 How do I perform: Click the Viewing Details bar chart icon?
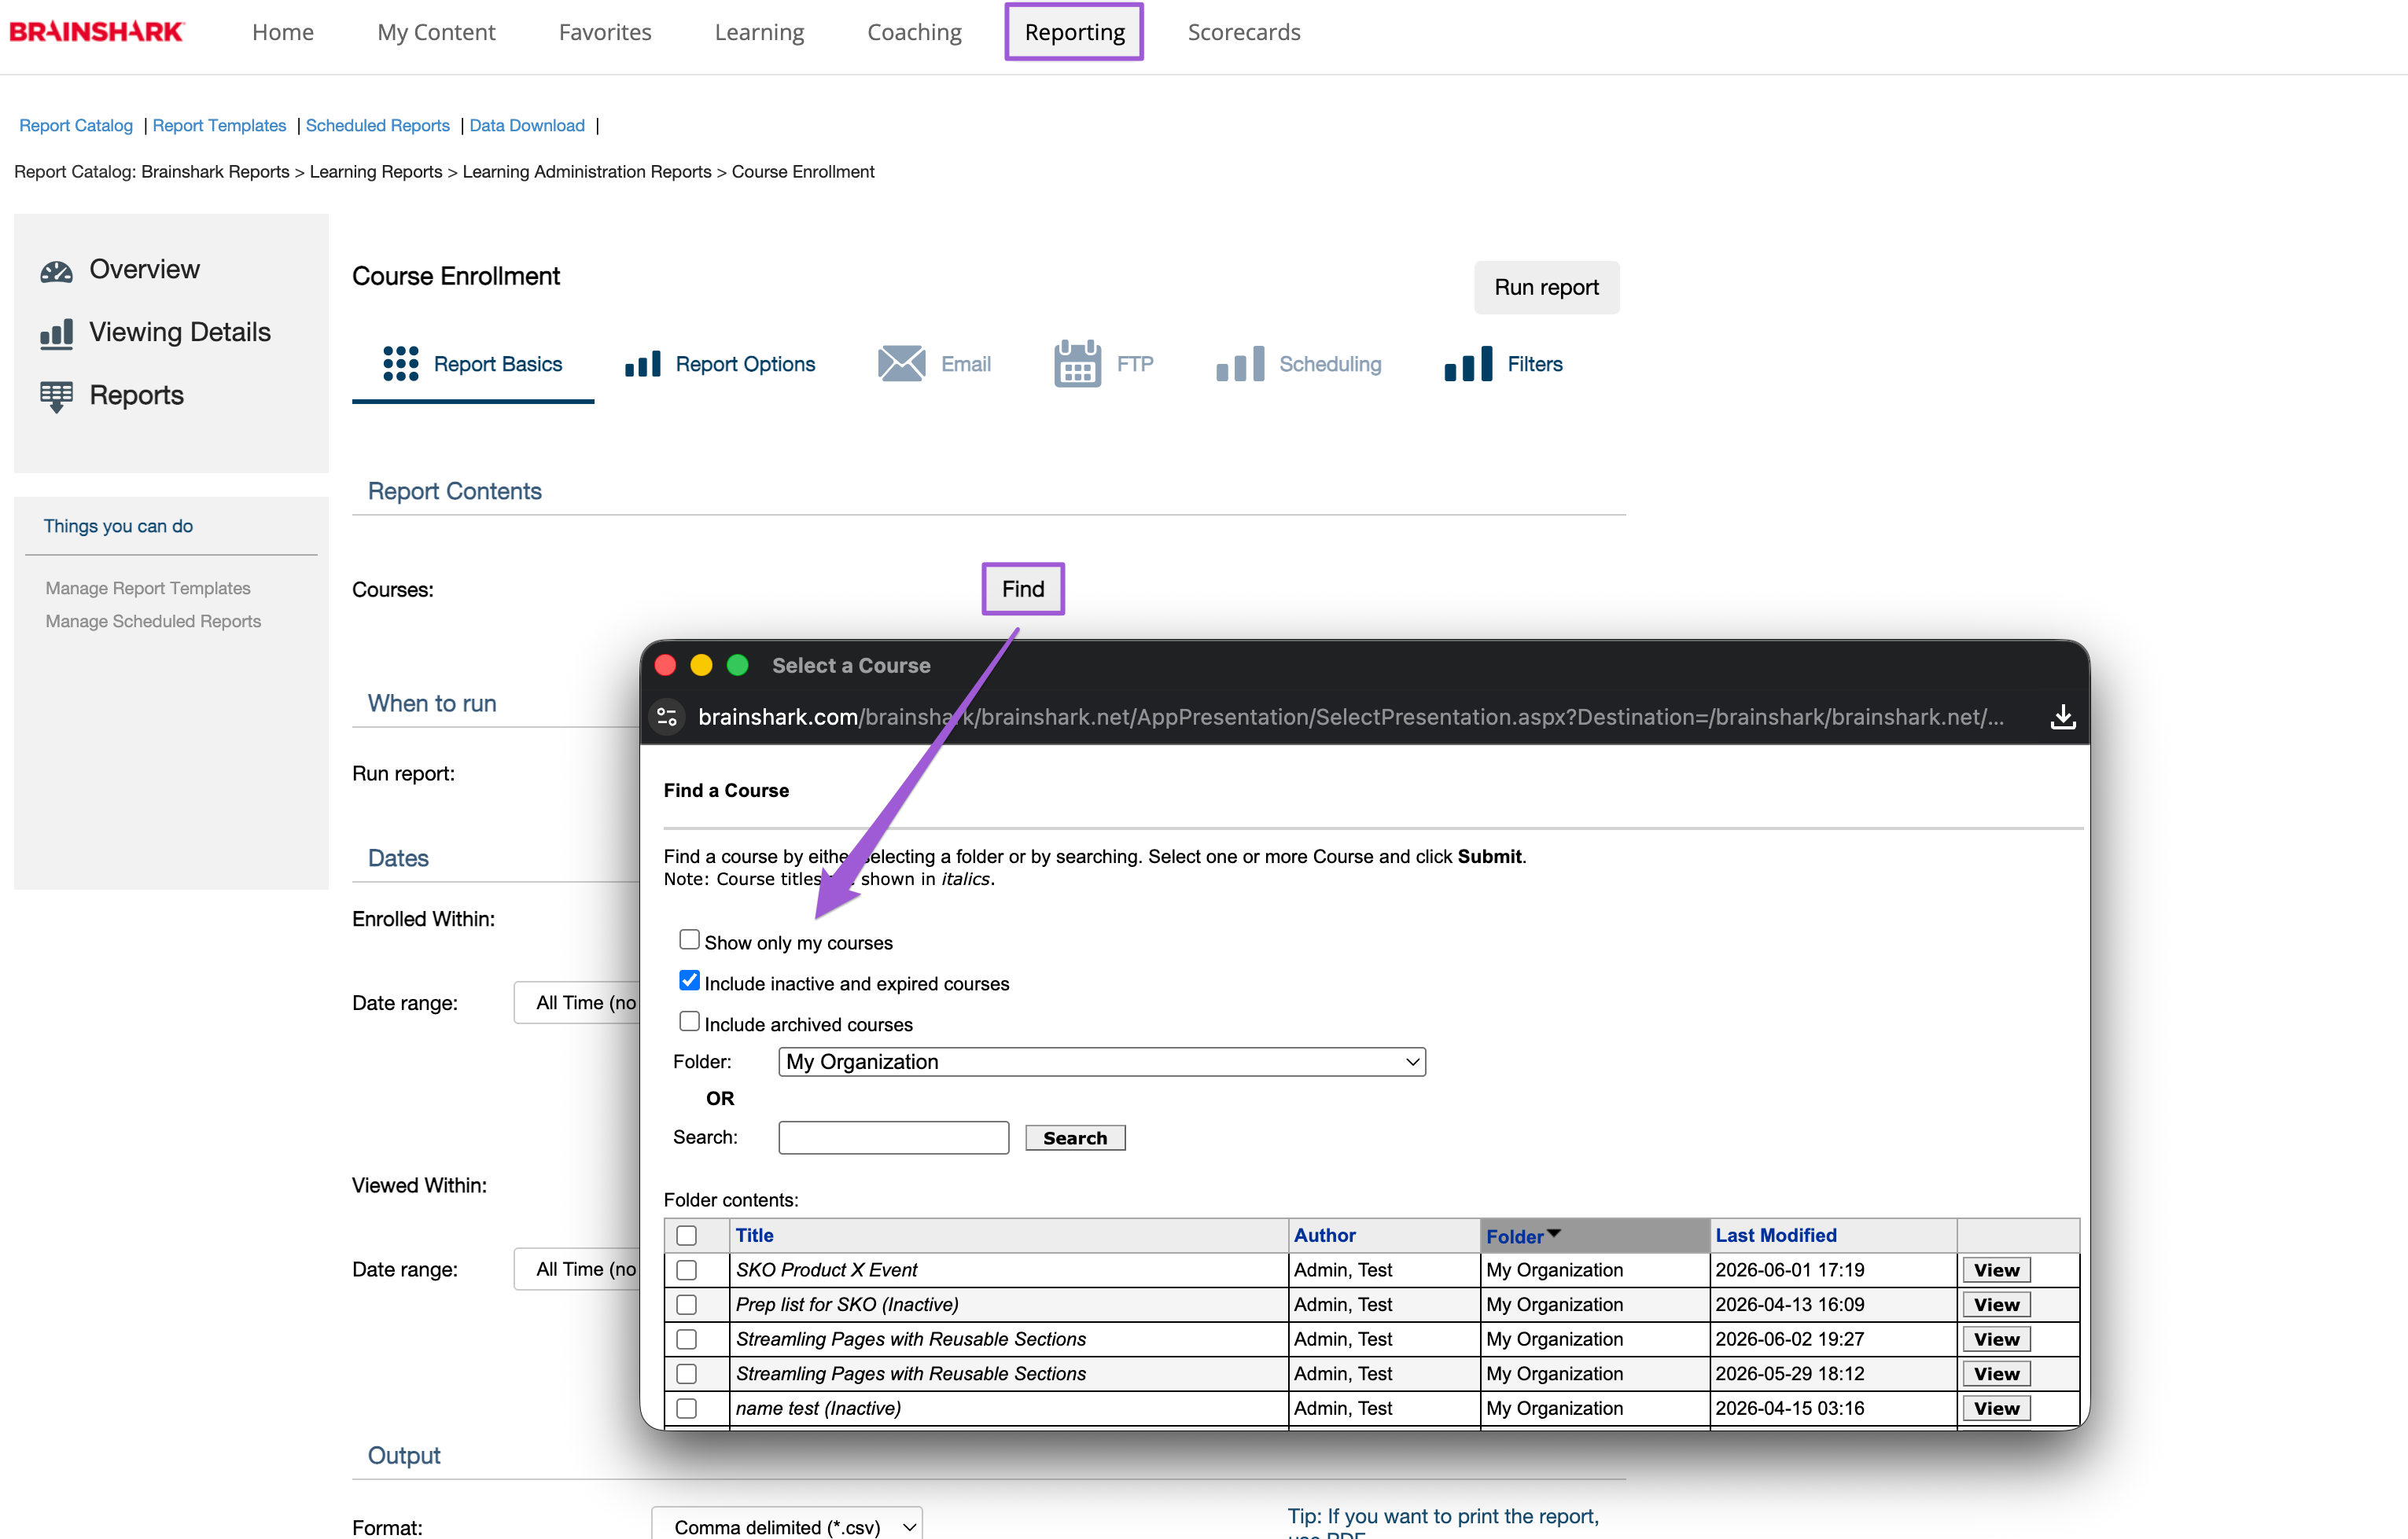tap(56, 334)
